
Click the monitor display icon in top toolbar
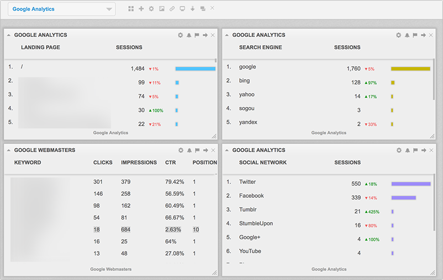[182, 9]
